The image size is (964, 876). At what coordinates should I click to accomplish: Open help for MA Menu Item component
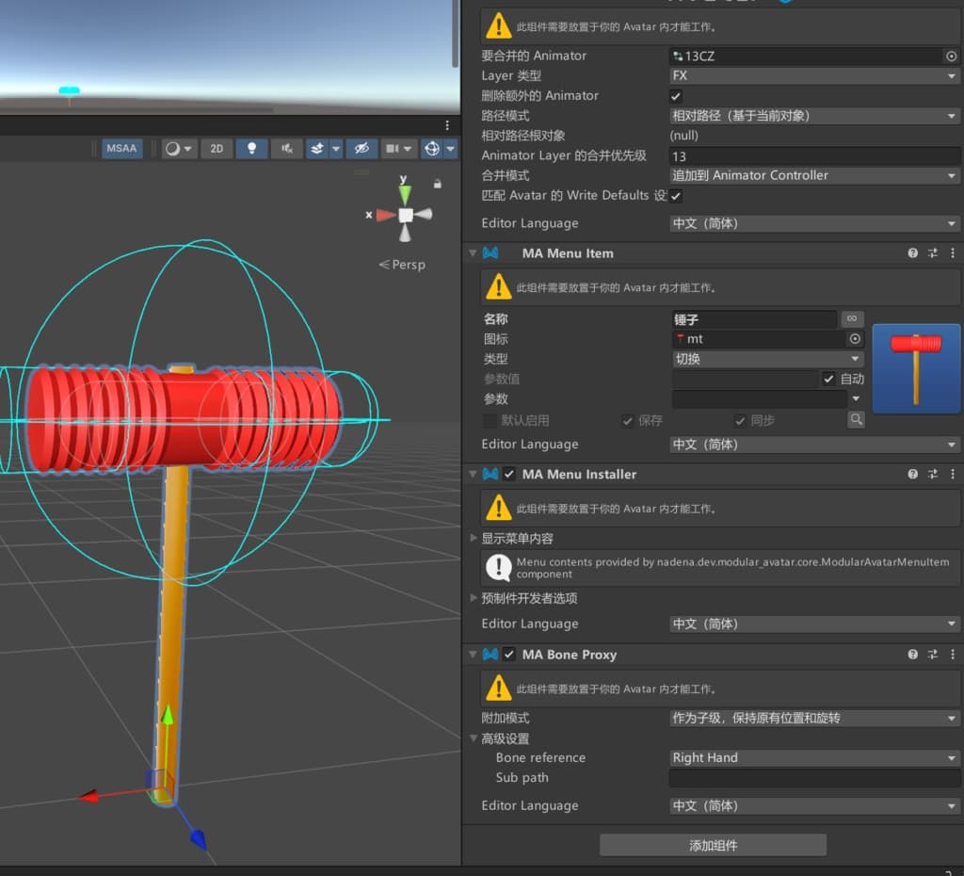click(912, 252)
